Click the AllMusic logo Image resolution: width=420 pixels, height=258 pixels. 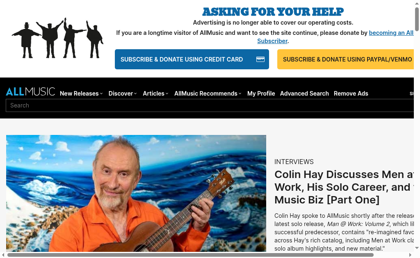[30, 91]
